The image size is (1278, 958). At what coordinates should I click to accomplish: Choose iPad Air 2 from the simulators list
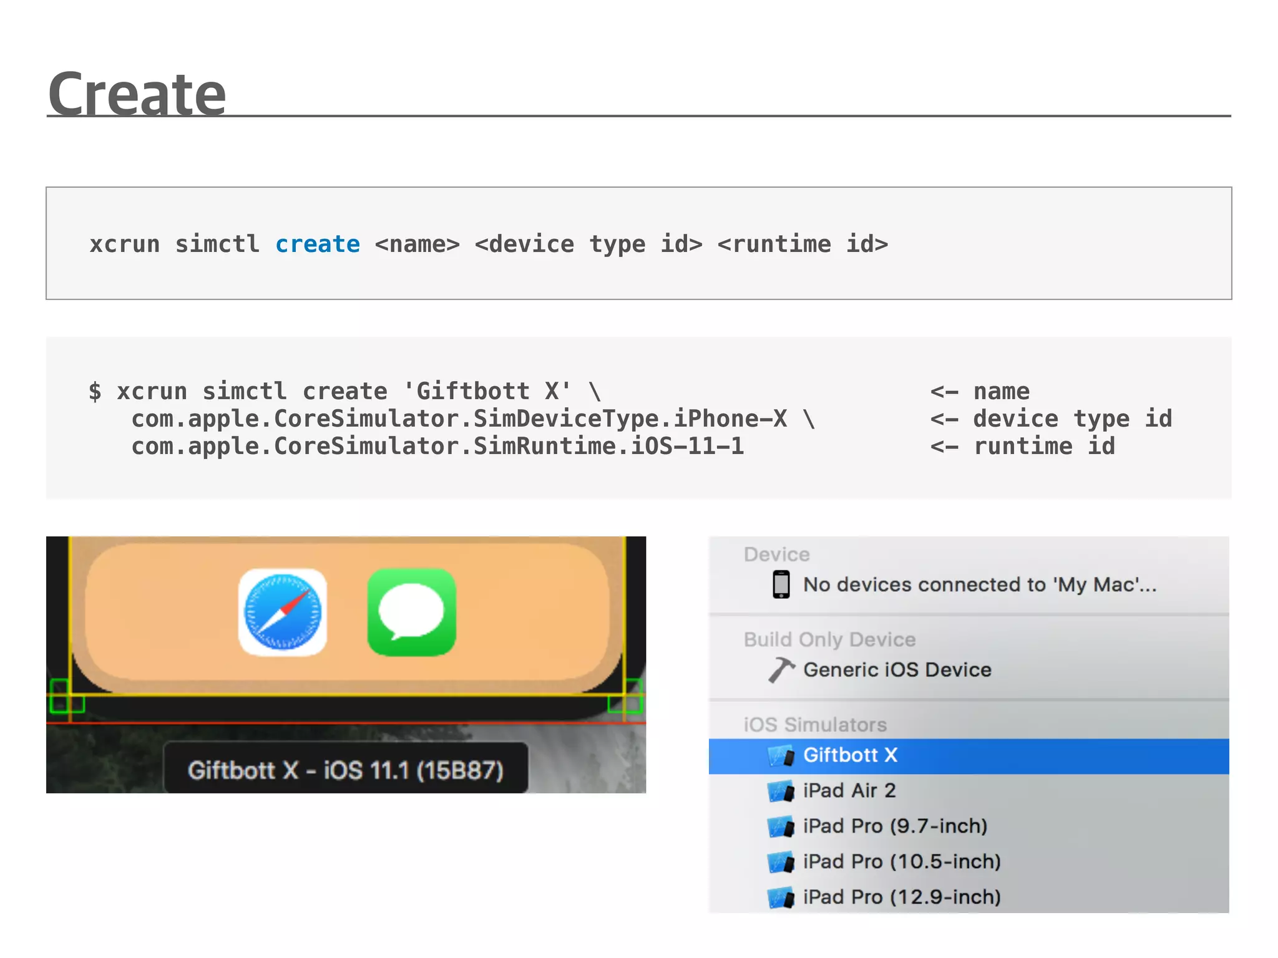849,791
